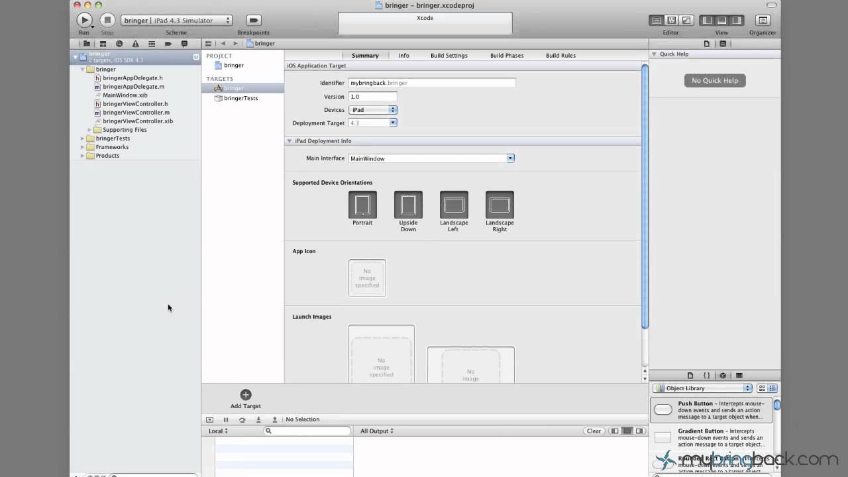The height and width of the screenshot is (477, 848).
Task: Toggle the Navigator pane in View
Action: pyautogui.click(x=707, y=21)
